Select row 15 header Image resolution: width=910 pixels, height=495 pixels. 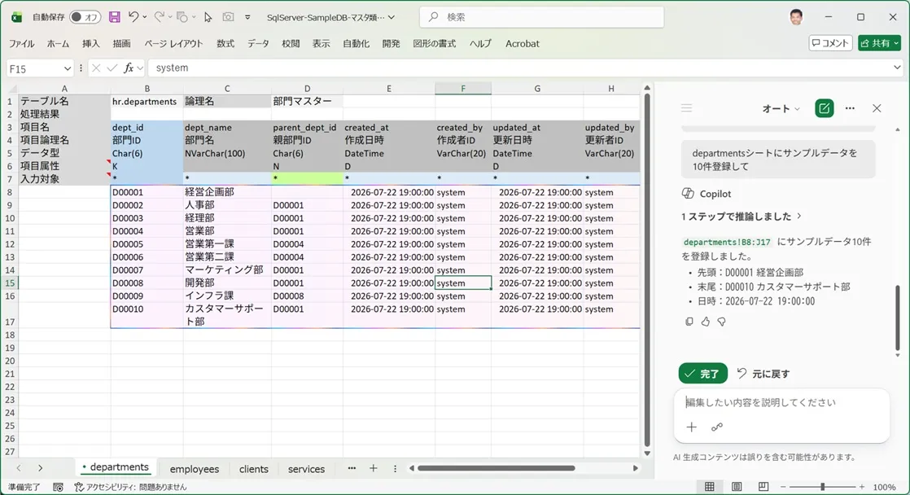(10, 283)
